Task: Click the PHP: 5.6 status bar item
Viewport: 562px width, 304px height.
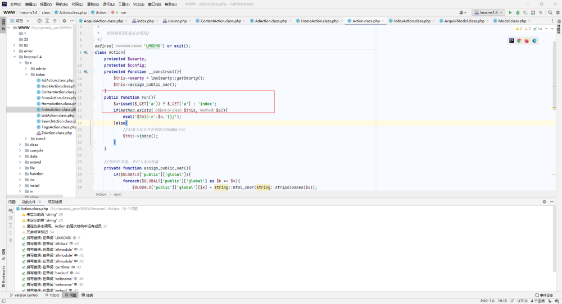Action: [x=487, y=301]
